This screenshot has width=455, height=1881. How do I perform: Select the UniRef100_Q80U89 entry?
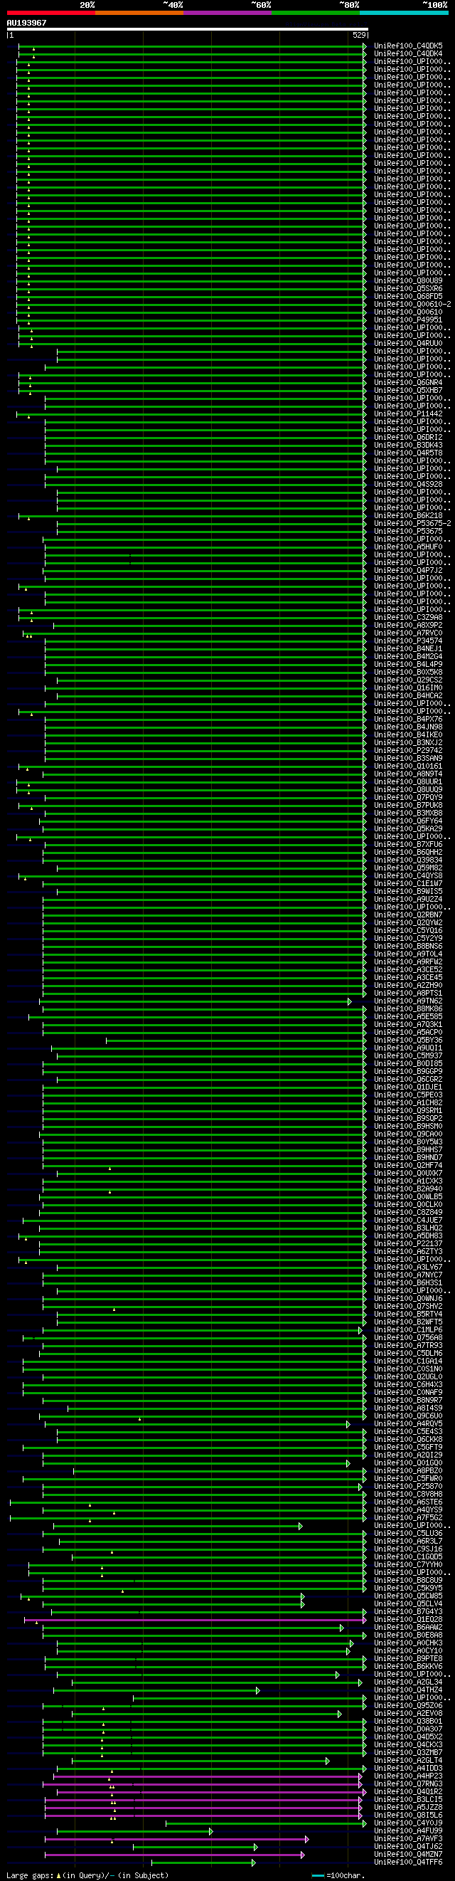408,281
